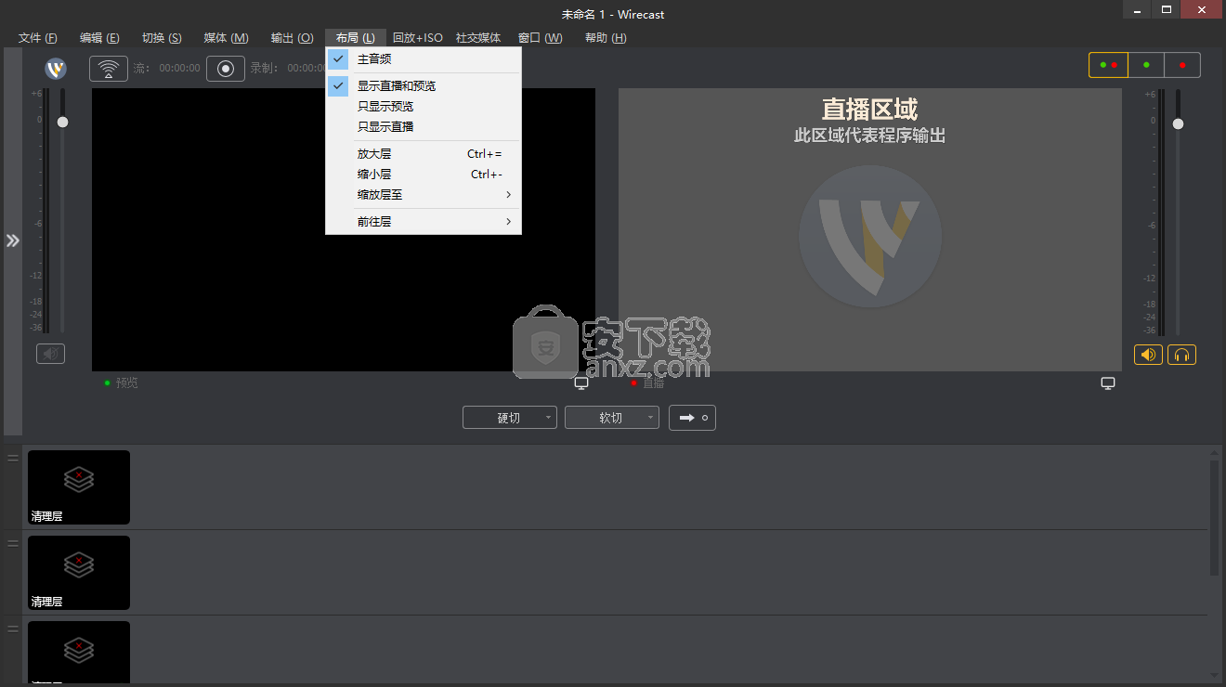Viewport: 1226px width, 687px height.
Task: Click the 直播区域 live output area
Action: [870, 229]
